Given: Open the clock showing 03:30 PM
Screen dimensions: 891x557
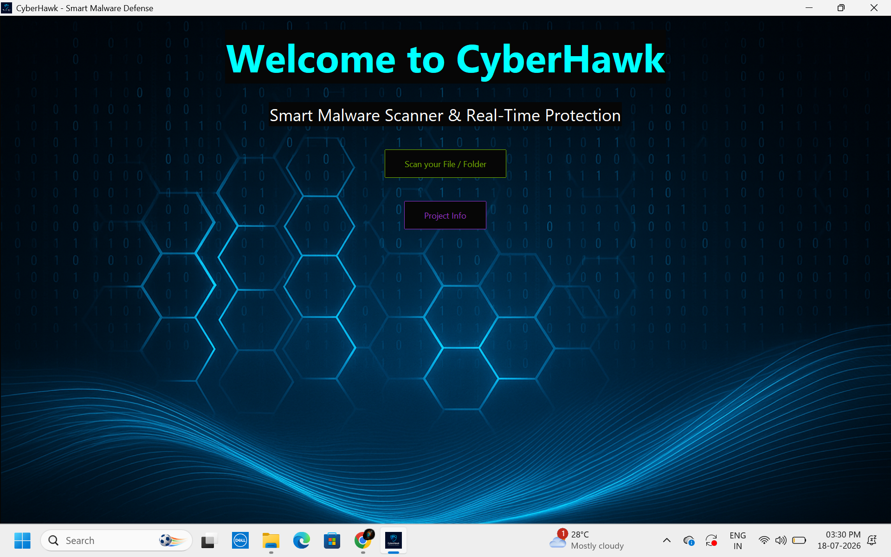Looking at the screenshot, I should (839, 540).
